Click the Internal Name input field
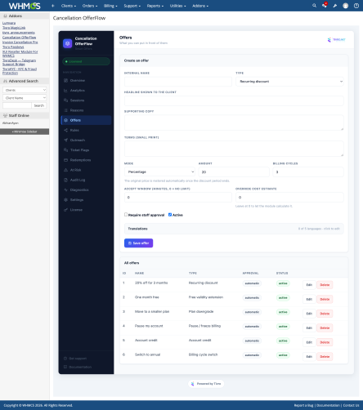 (178, 82)
